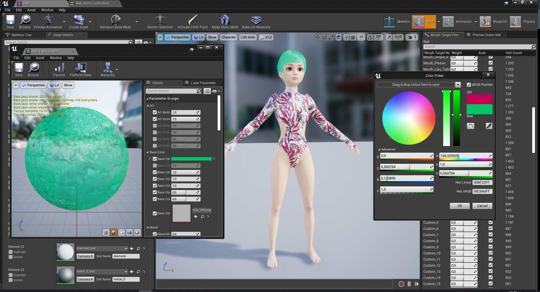
Task: Toggle Blend Mc parameter checkbox
Action: click(x=155, y=234)
